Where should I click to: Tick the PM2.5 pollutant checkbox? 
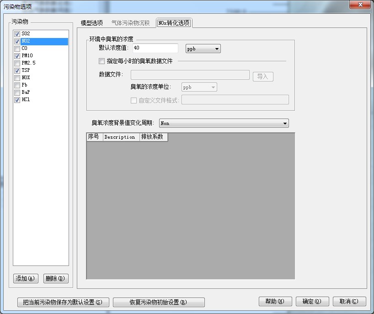tap(17, 63)
